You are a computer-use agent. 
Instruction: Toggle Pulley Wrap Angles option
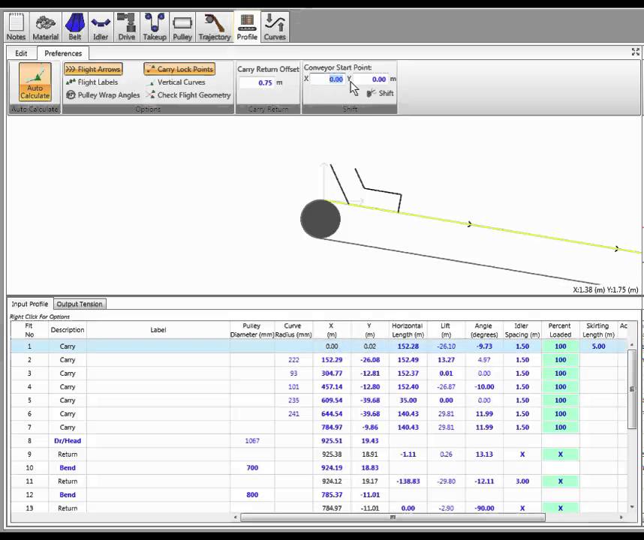tap(103, 94)
